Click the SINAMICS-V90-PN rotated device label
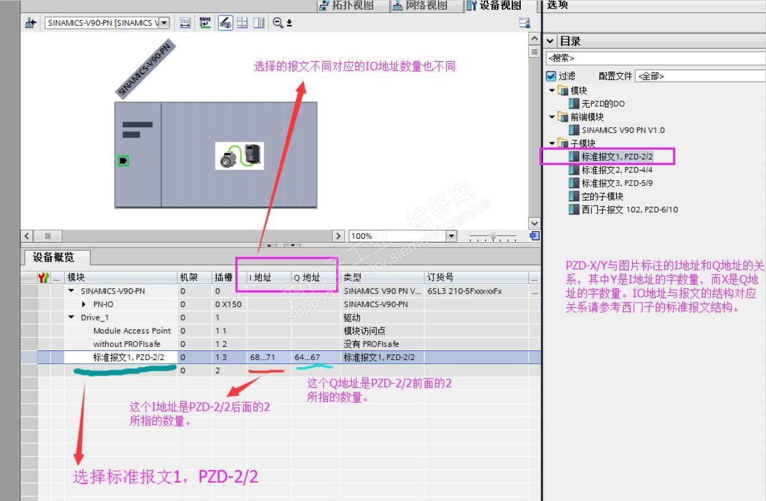Screen dimensions: 766x501 (x=145, y=68)
